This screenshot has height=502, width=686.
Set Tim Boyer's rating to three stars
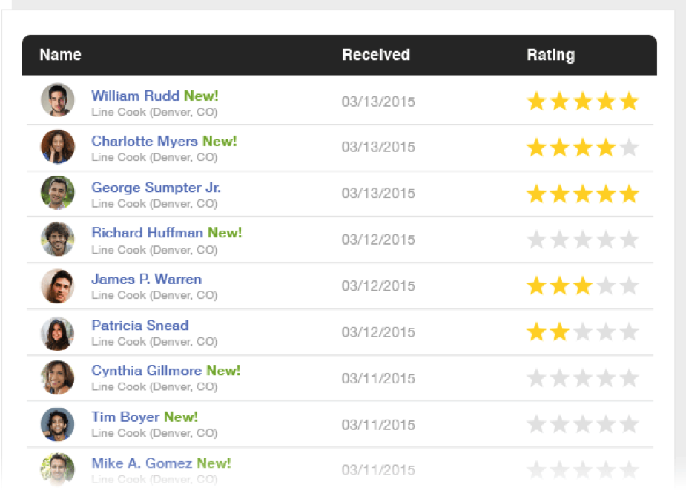tap(583, 425)
